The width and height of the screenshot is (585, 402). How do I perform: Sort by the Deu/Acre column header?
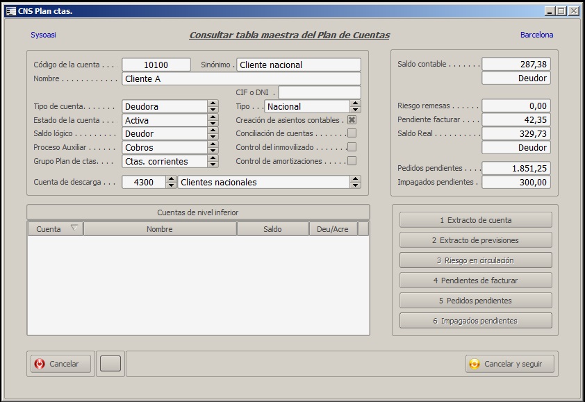click(333, 229)
